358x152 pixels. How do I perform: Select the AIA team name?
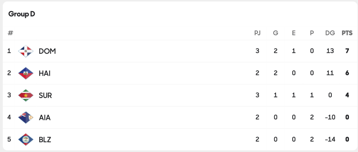[x=45, y=117]
